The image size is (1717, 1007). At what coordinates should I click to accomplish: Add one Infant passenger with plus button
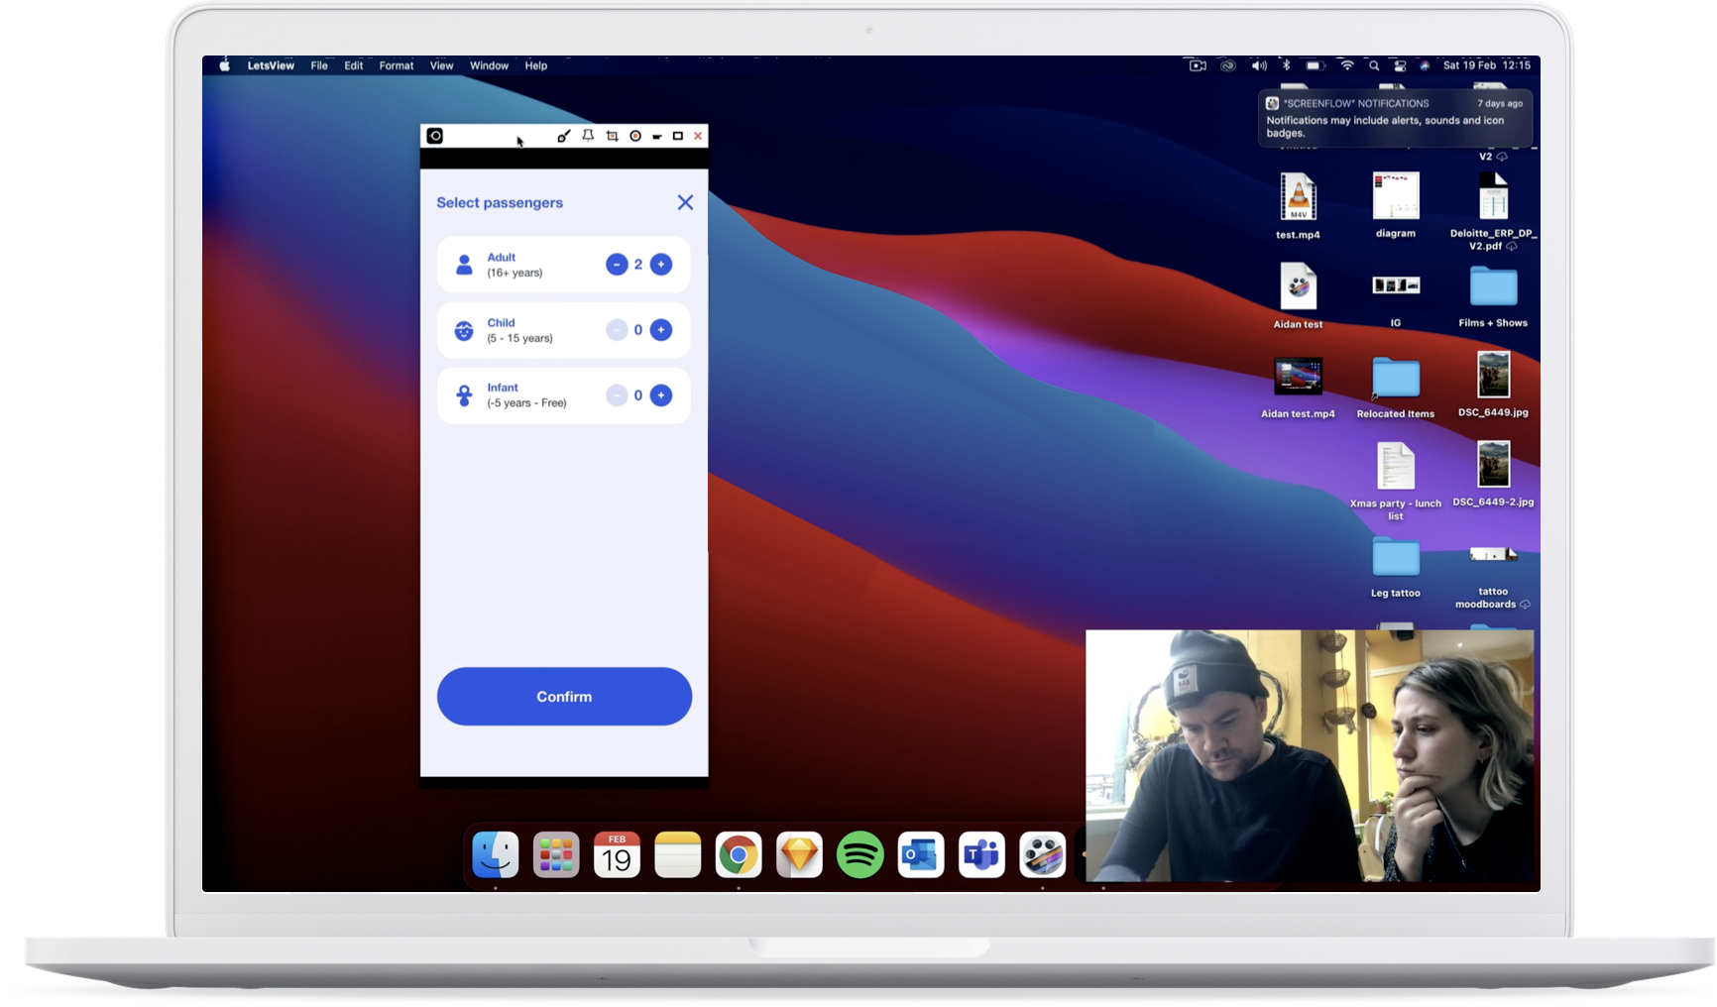click(x=661, y=395)
